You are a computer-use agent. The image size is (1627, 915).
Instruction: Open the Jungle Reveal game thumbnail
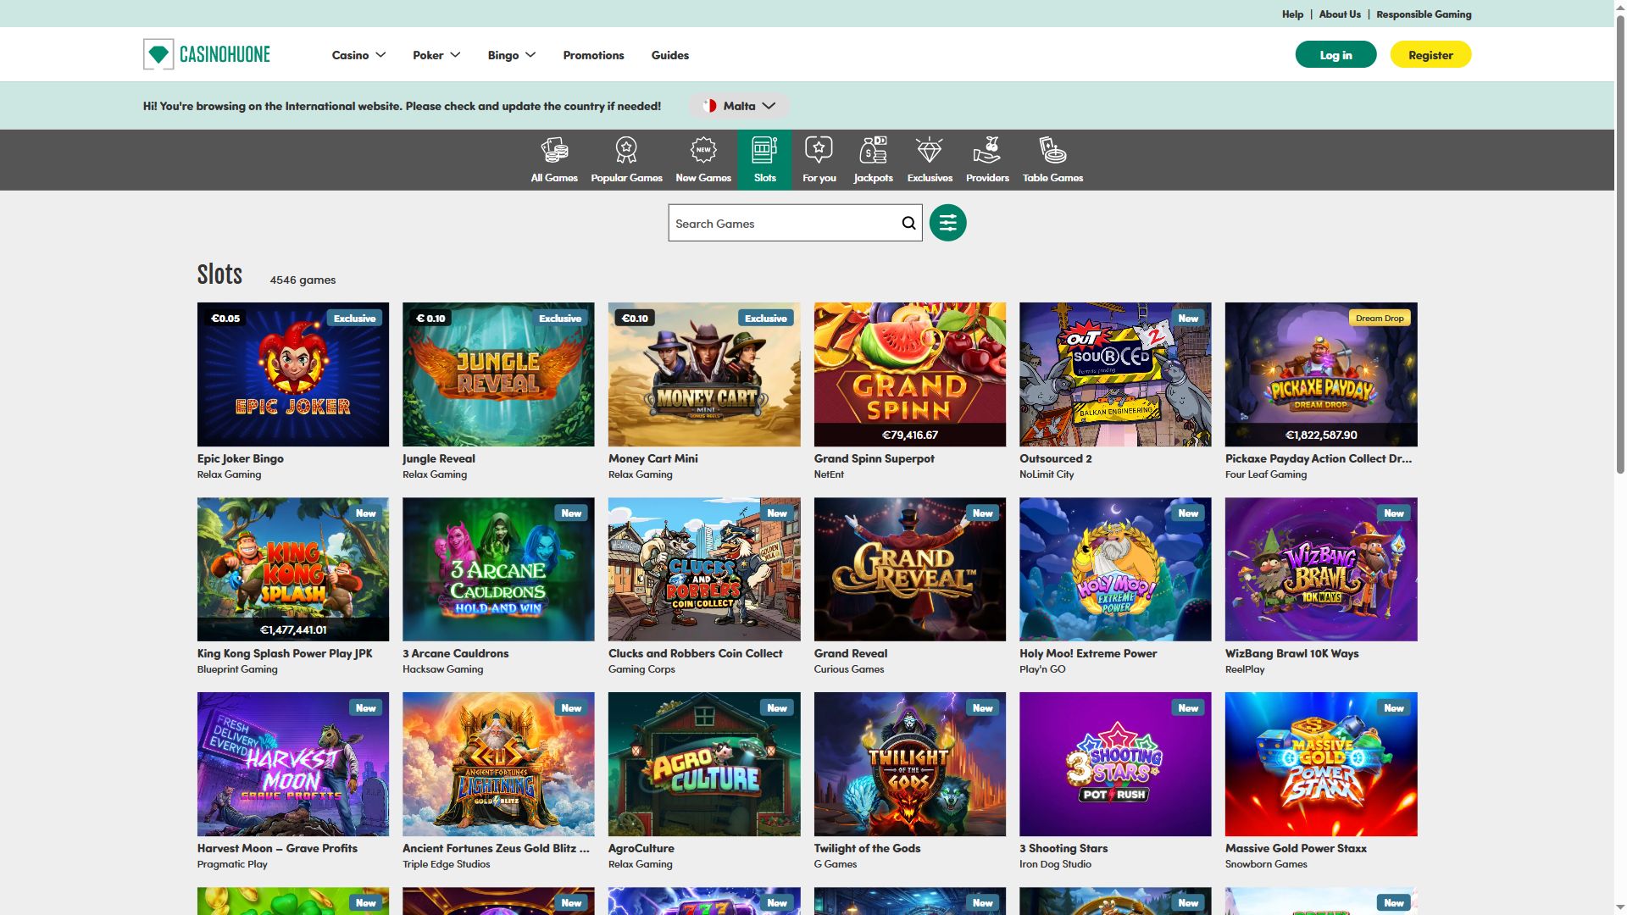tap(498, 374)
